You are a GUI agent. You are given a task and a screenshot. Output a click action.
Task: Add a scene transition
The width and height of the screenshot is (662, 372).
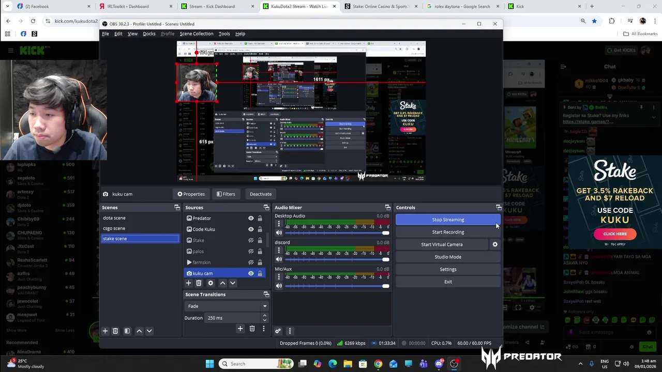[240, 329]
